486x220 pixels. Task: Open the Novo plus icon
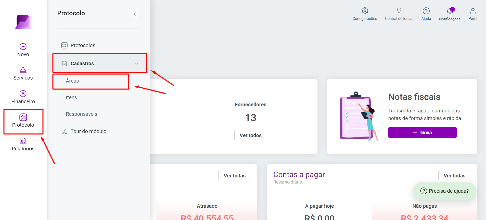[x=23, y=46]
